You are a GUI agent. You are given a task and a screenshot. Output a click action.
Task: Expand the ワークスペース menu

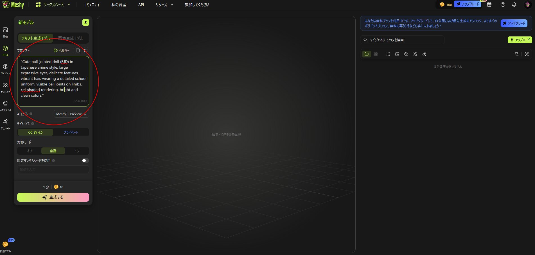point(53,4)
